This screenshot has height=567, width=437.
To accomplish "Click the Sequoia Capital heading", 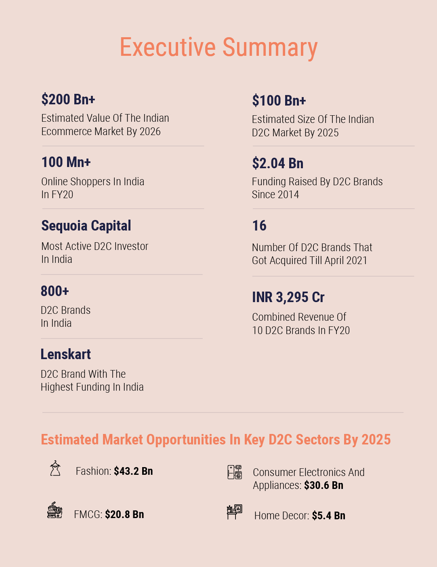I will coord(86,226).
